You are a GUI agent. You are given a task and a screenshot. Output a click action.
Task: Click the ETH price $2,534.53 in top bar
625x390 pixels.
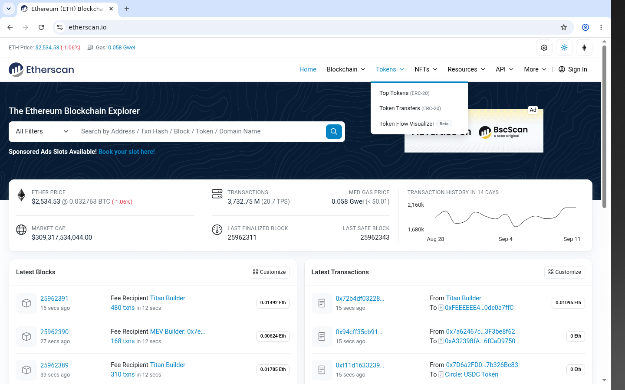[47, 48]
